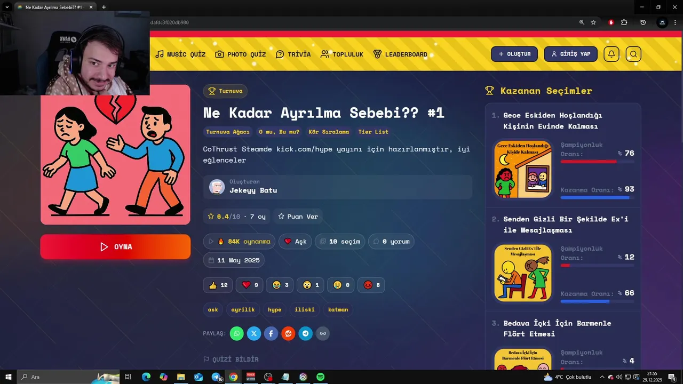The width and height of the screenshot is (683, 384).
Task: Open the site search magnifier icon
Action: click(x=633, y=54)
